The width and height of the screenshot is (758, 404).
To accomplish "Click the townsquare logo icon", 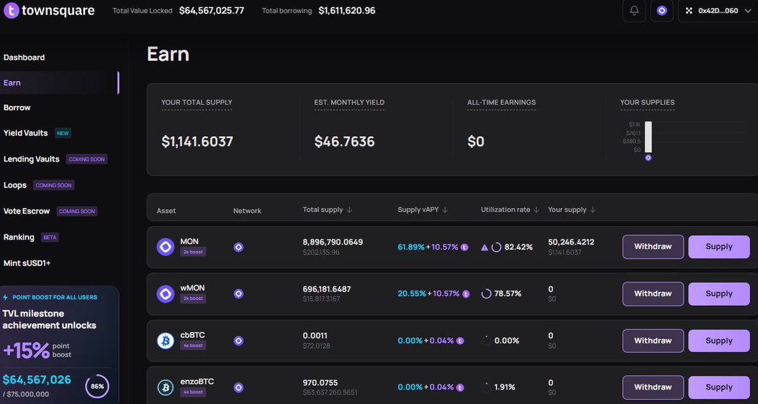I will tap(11, 11).
